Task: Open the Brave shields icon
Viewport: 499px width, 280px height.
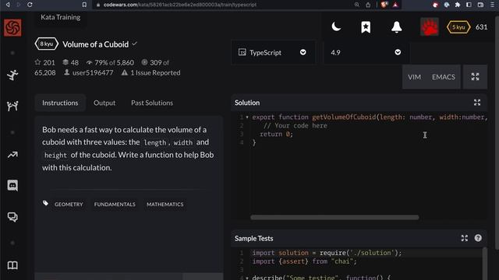Action: [384, 5]
